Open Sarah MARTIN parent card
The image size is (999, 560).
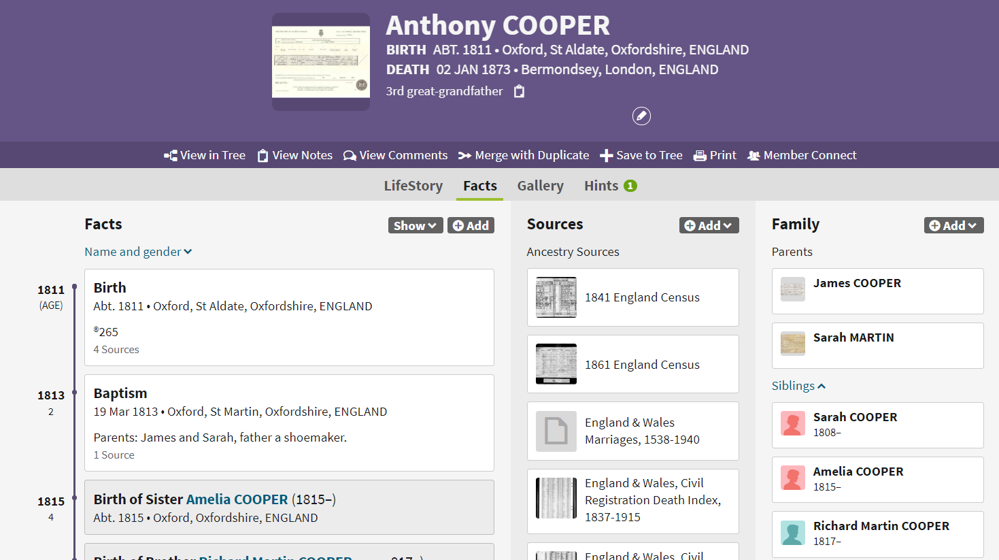878,346
